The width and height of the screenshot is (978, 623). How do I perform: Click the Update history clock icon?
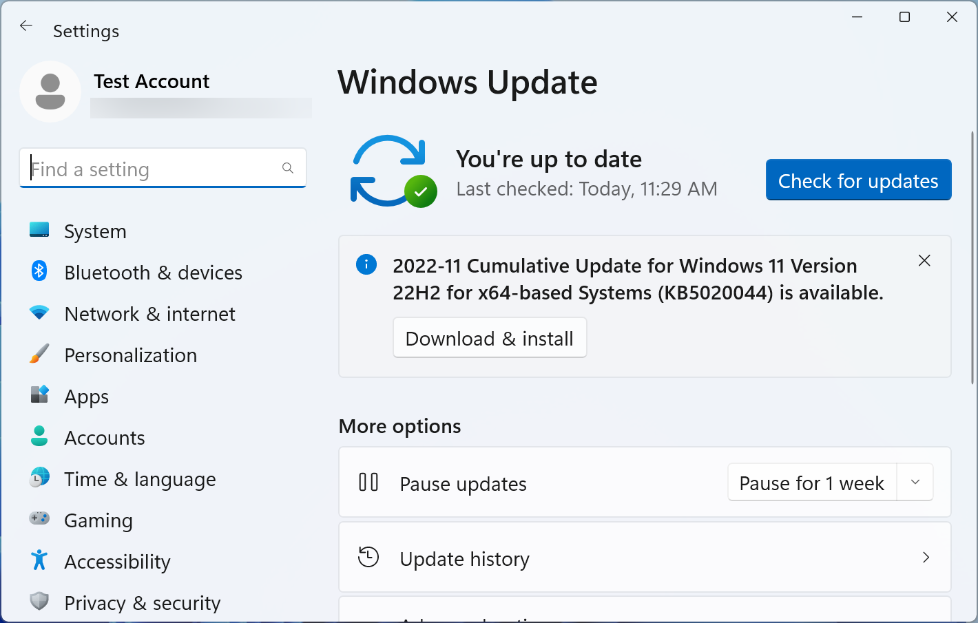[x=368, y=557]
